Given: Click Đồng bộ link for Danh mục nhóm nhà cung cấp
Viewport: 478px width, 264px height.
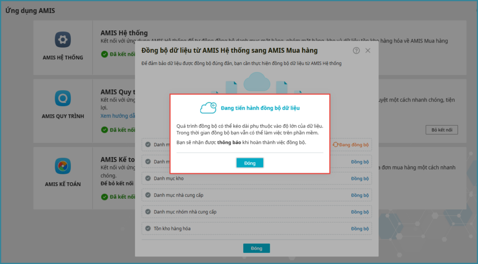Looking at the screenshot, I should [x=360, y=212].
